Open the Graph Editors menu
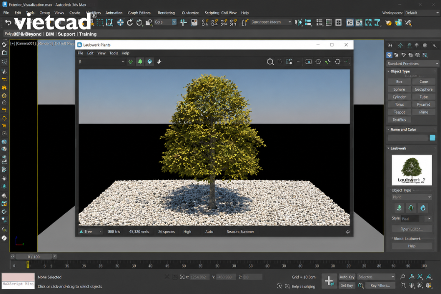This screenshot has width=441, height=294. pyautogui.click(x=139, y=13)
